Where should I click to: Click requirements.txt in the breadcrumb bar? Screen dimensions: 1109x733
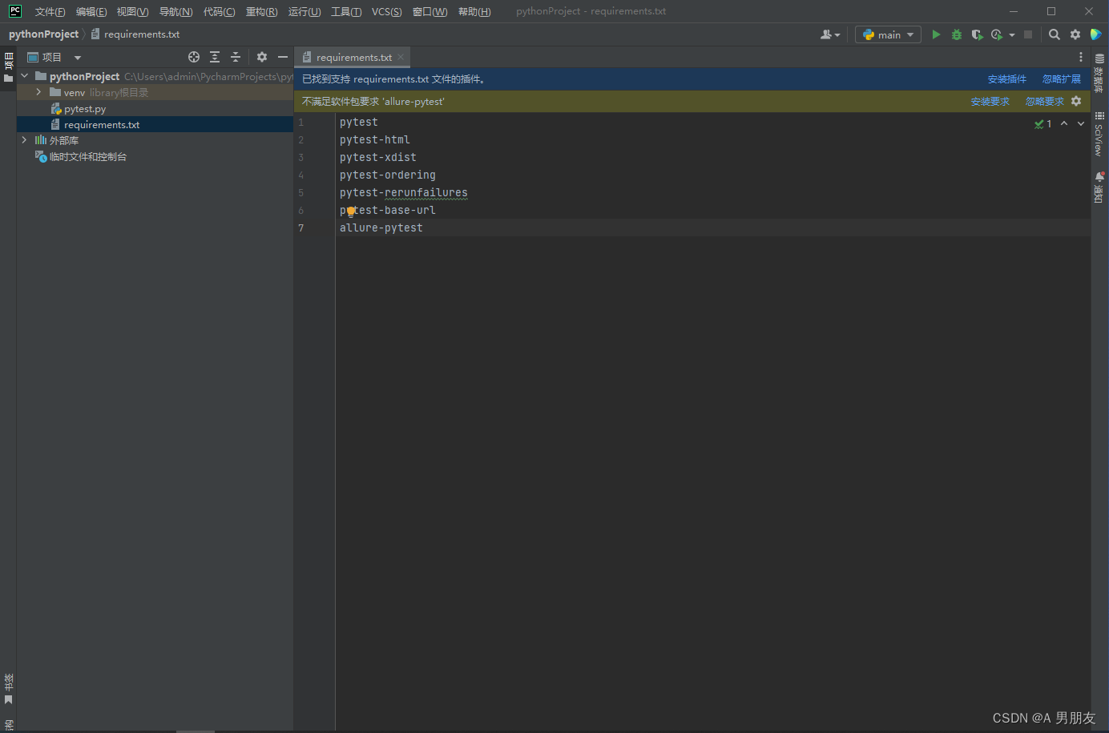[x=141, y=34]
